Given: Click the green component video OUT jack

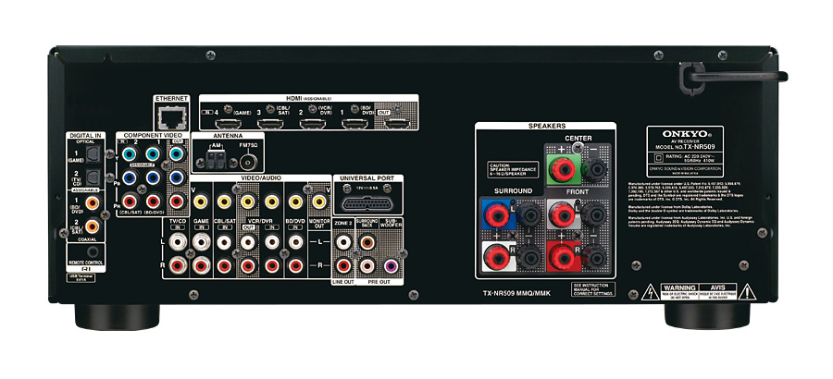Looking at the screenshot, I should pyautogui.click(x=176, y=155).
